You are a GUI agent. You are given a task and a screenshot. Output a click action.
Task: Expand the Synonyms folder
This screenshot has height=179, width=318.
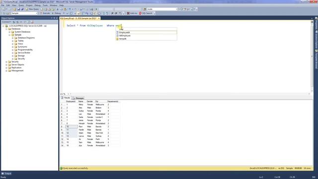coord(12,47)
